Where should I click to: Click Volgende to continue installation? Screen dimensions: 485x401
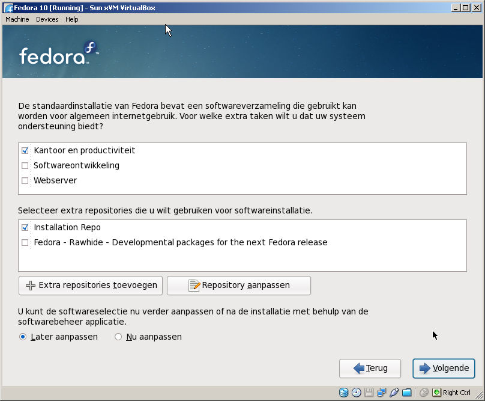coord(444,368)
